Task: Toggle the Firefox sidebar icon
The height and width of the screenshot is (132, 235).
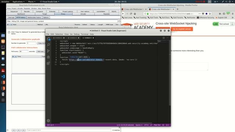Action: [224, 14]
